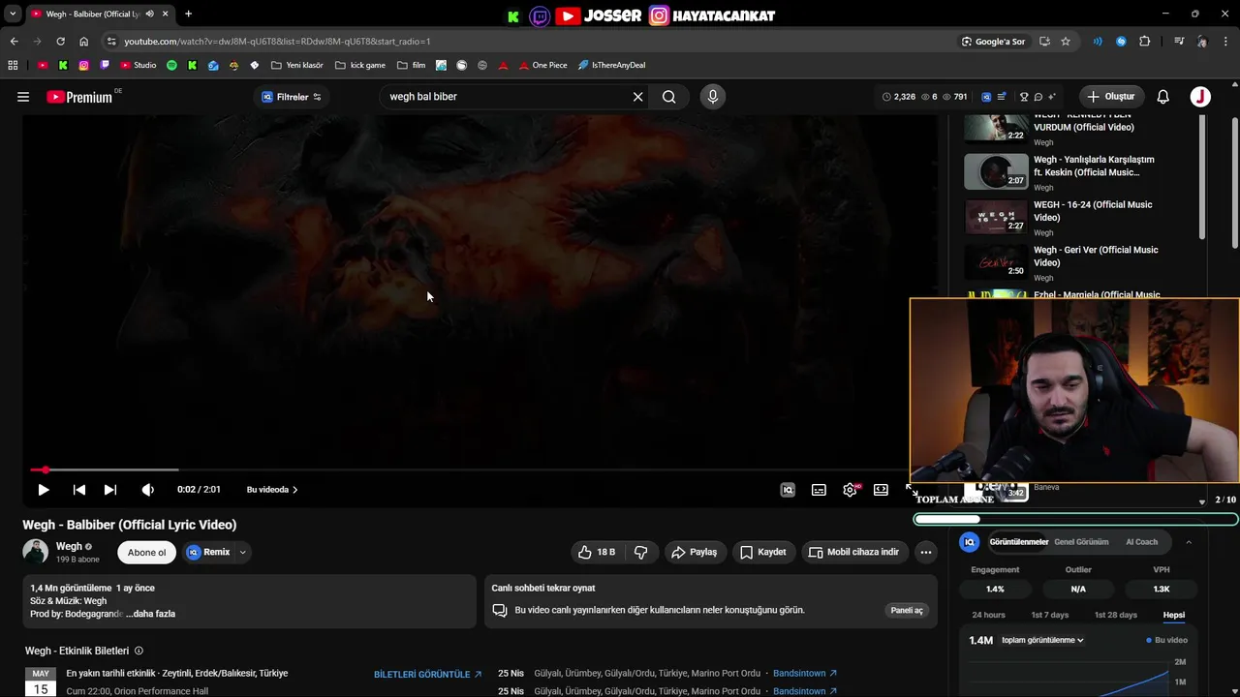Open live chat replay with Paneli aç
The height and width of the screenshot is (697, 1240).
tap(908, 610)
